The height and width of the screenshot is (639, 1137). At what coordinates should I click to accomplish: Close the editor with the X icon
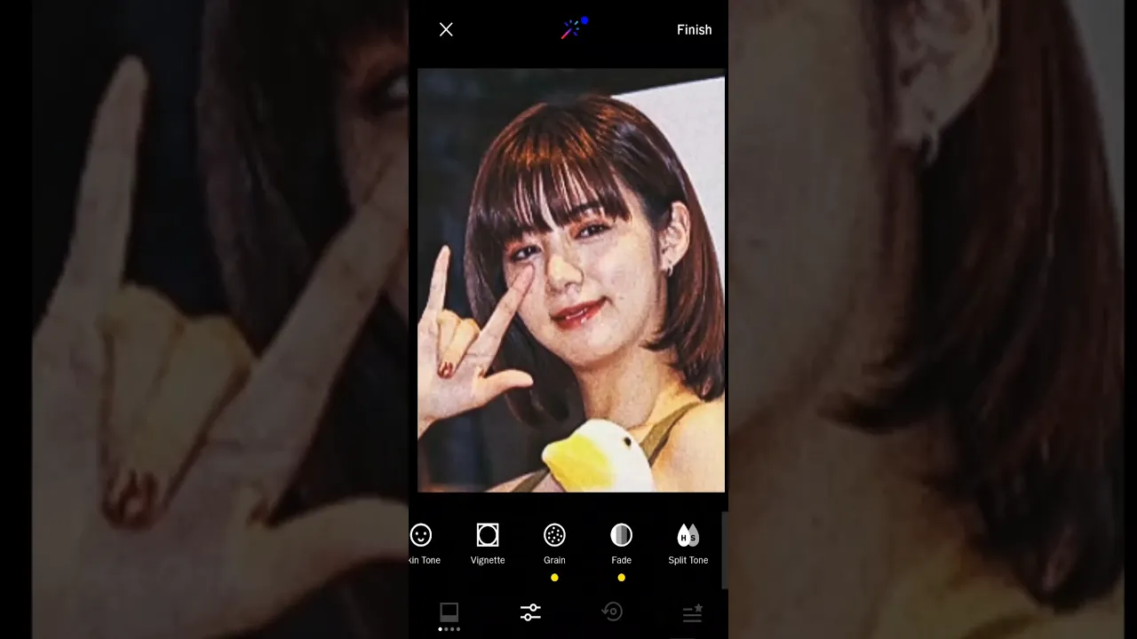446,30
